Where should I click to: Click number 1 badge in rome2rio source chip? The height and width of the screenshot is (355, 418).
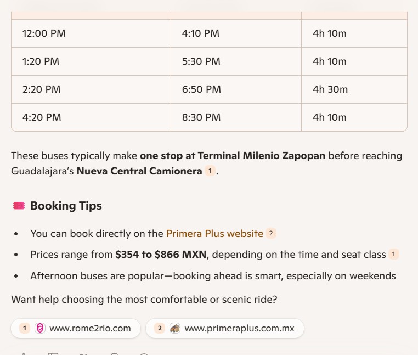[x=24, y=329]
